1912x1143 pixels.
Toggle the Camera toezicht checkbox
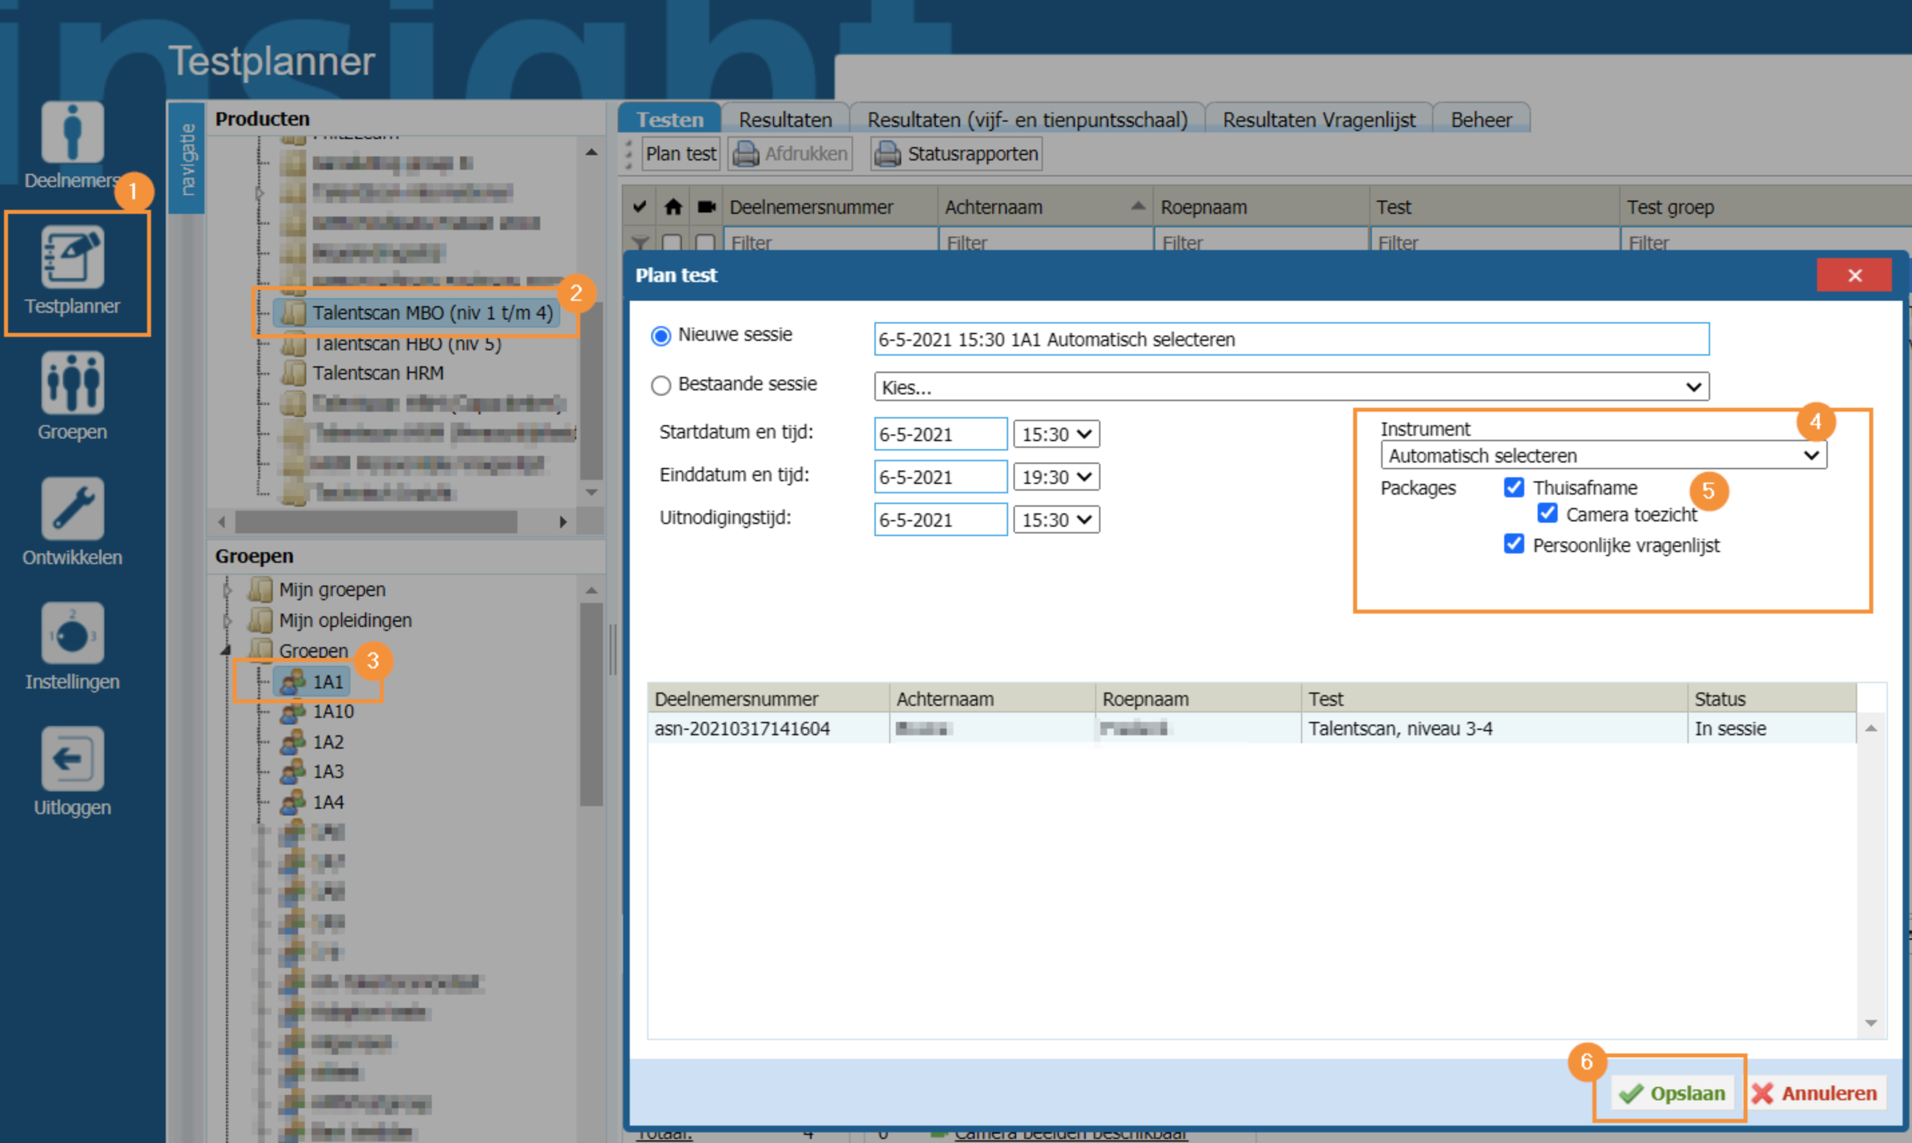[1547, 514]
